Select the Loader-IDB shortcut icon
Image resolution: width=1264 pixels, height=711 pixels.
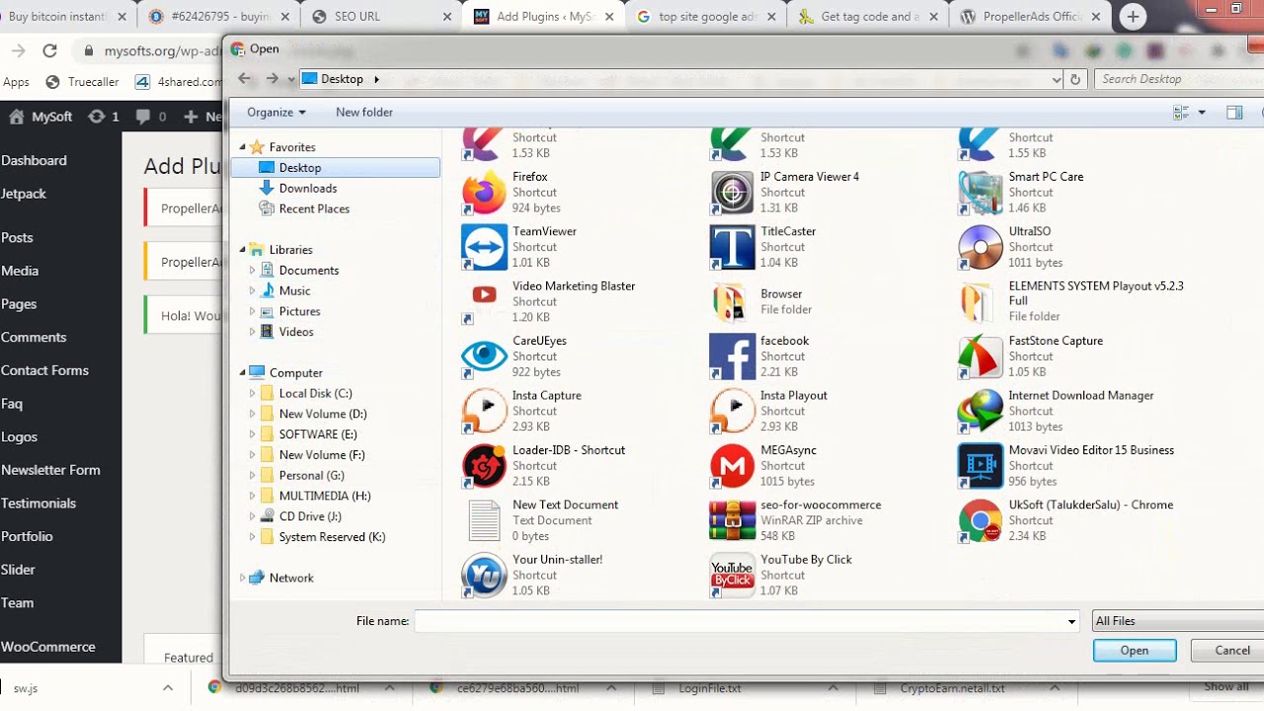[x=484, y=465]
